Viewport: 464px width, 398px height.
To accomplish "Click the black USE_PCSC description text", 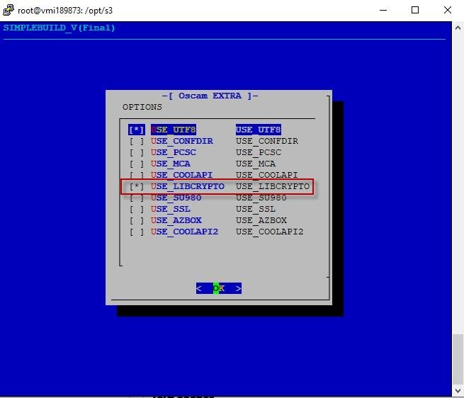I will tap(259, 152).
